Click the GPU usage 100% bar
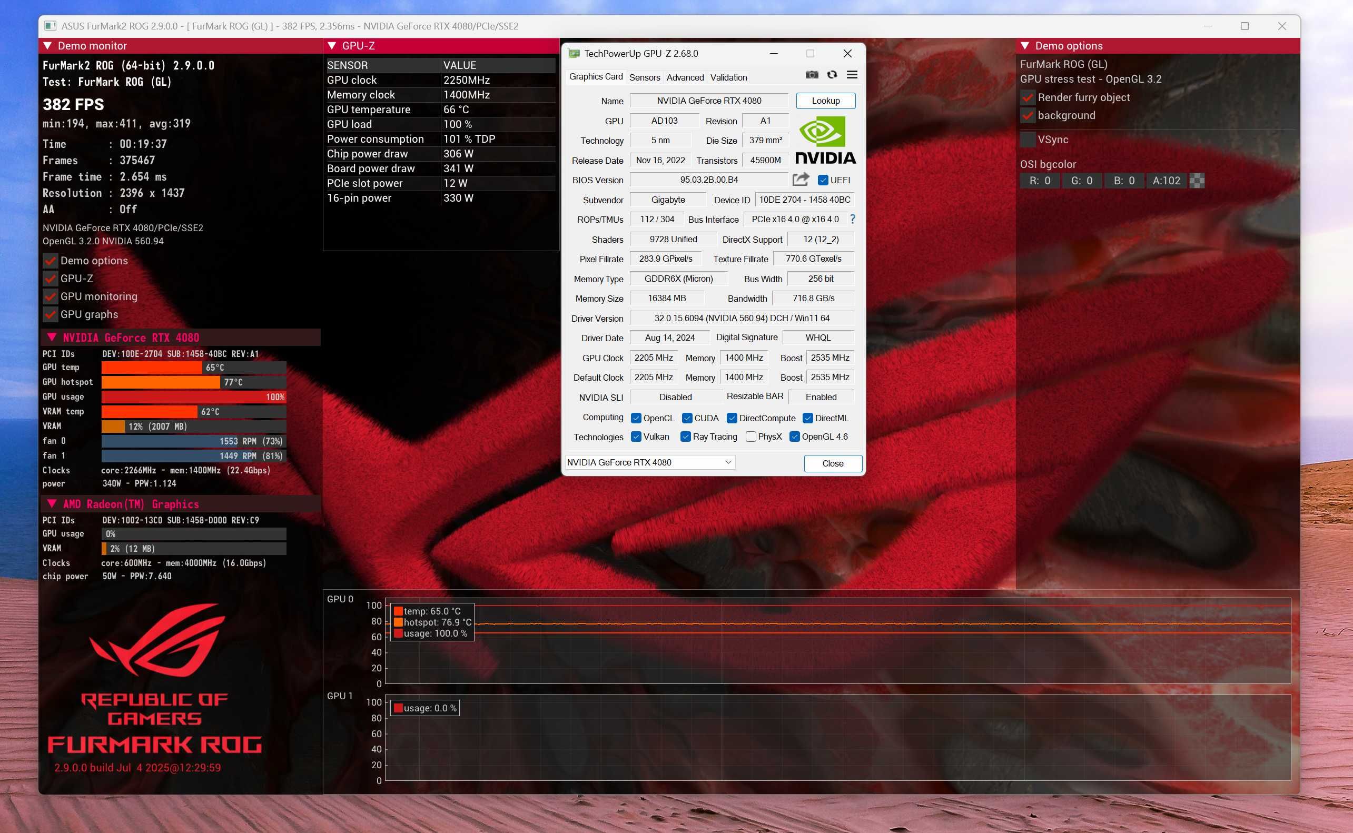 tap(194, 396)
